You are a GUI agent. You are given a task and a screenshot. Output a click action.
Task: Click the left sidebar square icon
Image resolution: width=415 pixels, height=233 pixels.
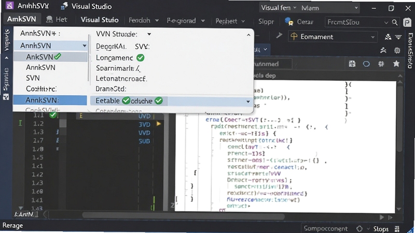[6, 97]
